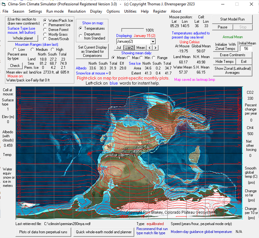Open the Options menu

(113, 11)
